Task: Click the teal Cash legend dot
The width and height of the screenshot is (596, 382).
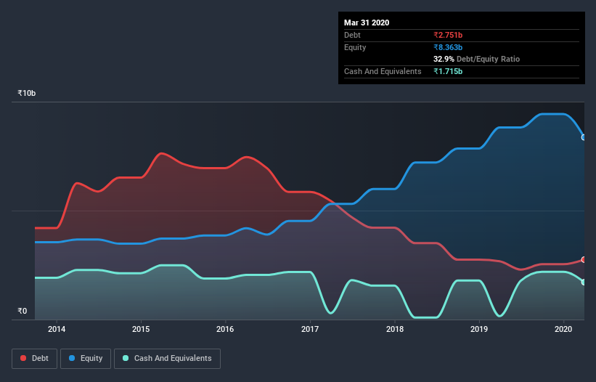Action: click(126, 358)
